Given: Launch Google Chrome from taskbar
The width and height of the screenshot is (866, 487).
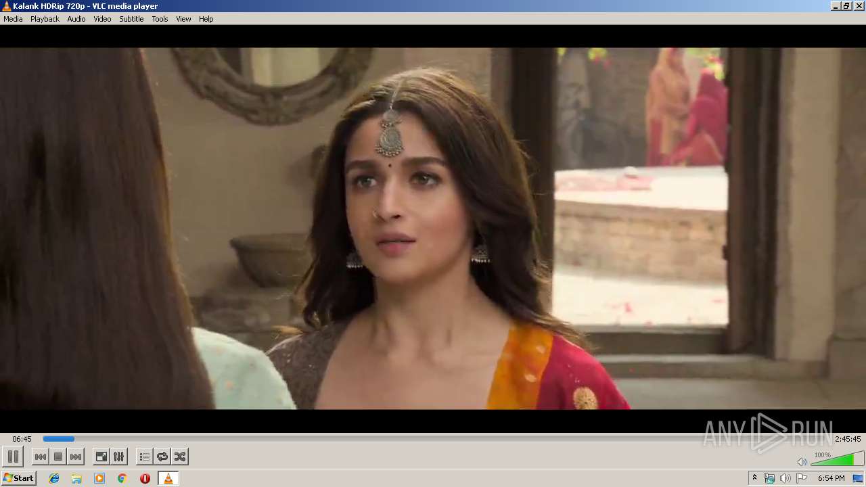Looking at the screenshot, I should [122, 478].
